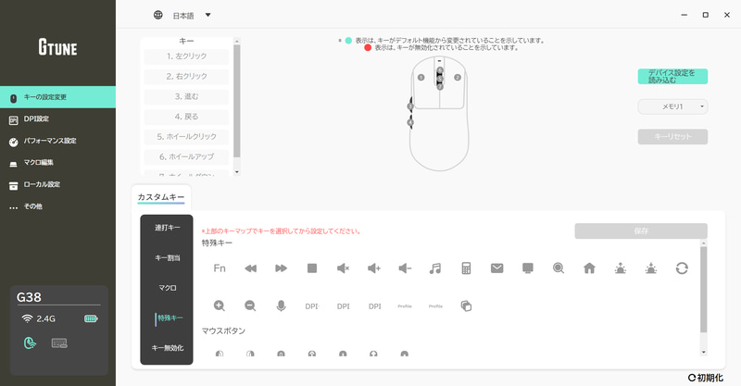The height and width of the screenshot is (386, 741).
Task: Select key row 5. ホイールクリック
Action: pyautogui.click(x=186, y=137)
